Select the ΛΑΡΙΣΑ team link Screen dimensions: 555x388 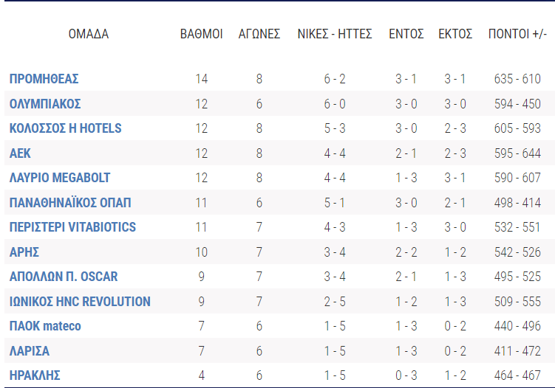coord(30,351)
